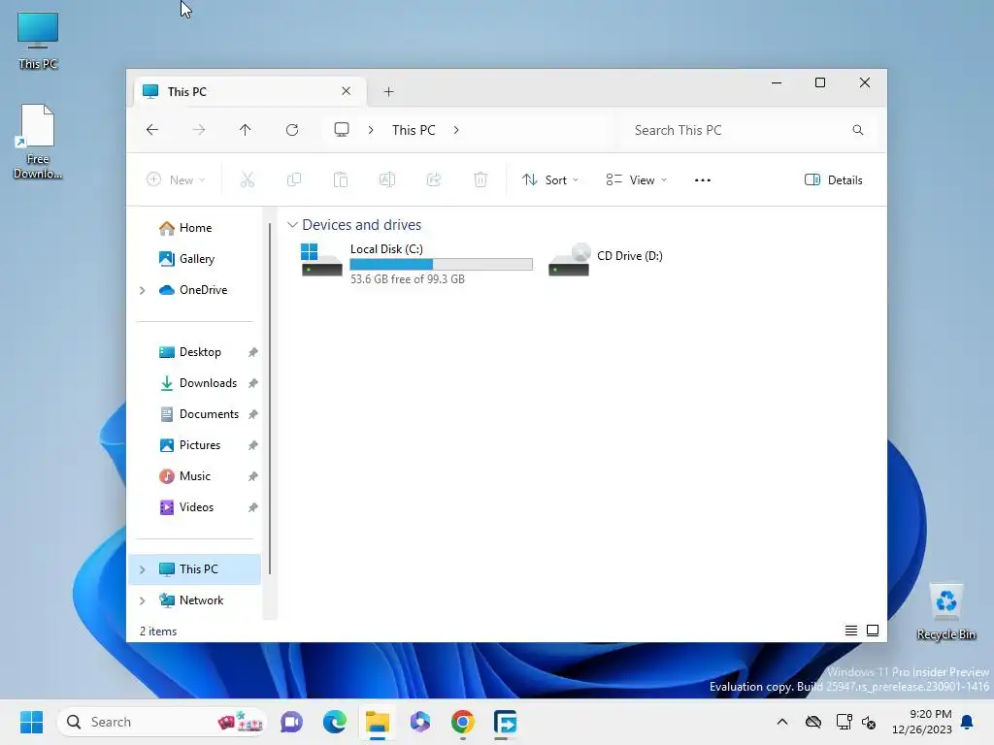Viewport: 994px width, 745px height.
Task: Show hidden system tray icons
Action: [x=782, y=722]
